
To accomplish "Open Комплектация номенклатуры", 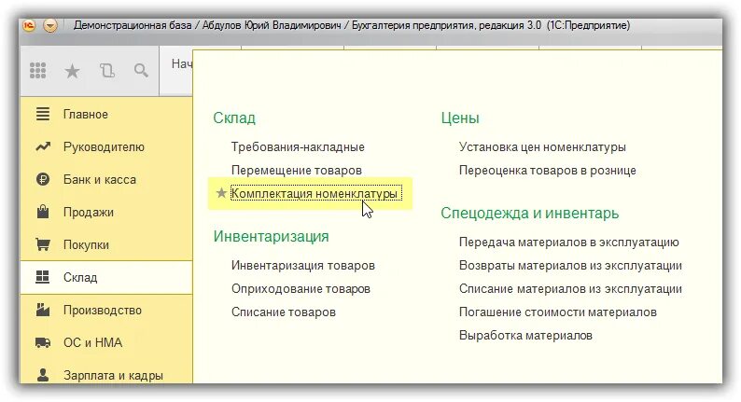I will pos(316,193).
